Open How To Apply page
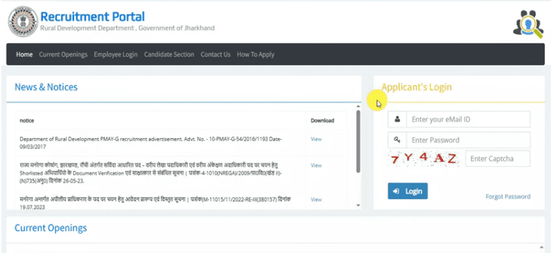551x253 pixels. pos(255,55)
